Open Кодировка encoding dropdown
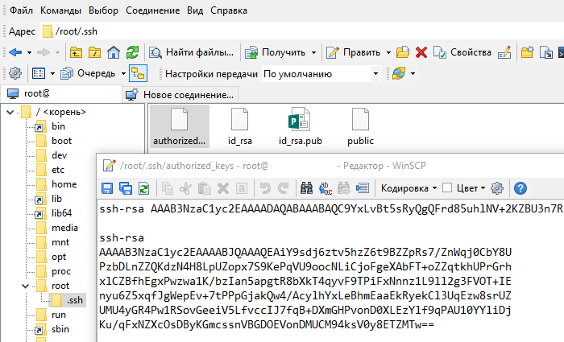 409,188
